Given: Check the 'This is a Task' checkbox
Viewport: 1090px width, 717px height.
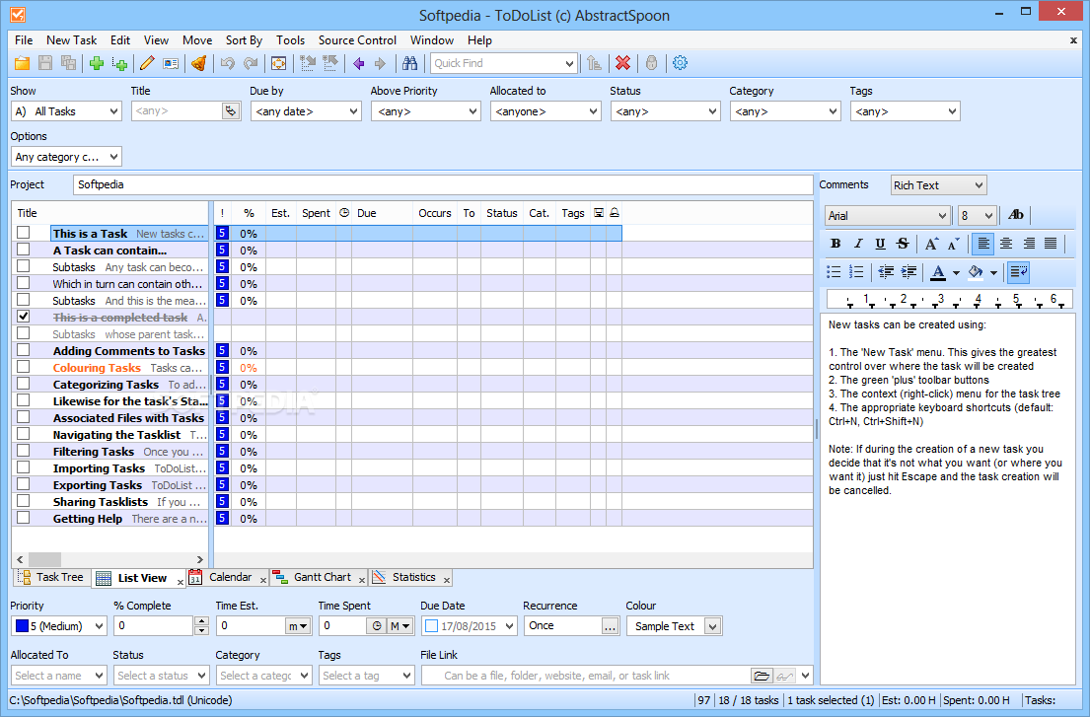Looking at the screenshot, I should 24,233.
